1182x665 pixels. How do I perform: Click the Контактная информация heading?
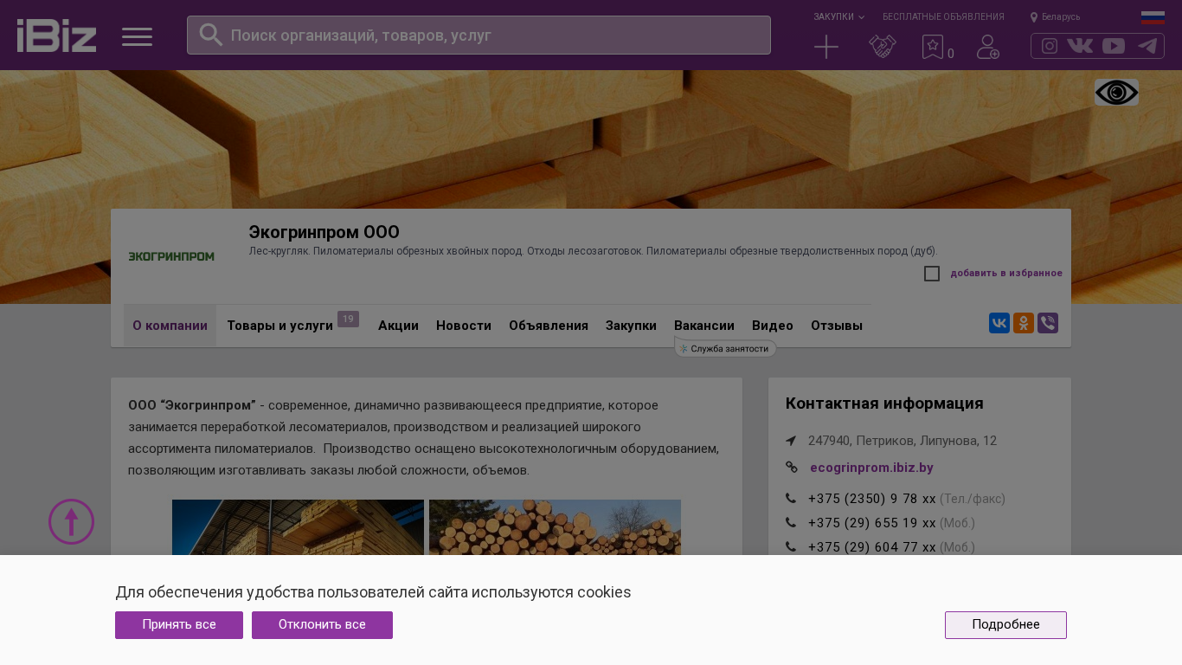884,404
